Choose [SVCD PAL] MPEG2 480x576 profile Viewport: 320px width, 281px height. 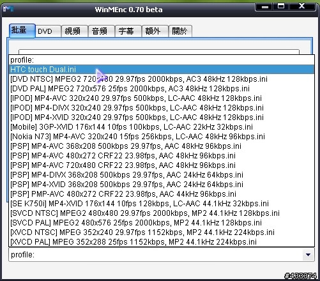coord(162,223)
